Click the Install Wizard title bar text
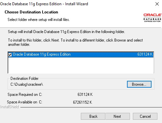 pos(44,4)
